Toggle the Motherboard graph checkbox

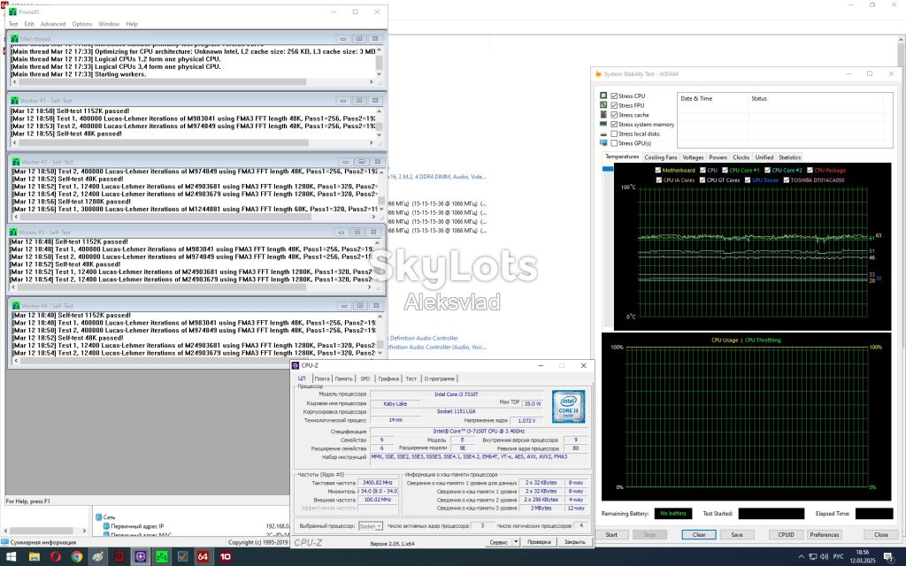click(x=657, y=171)
